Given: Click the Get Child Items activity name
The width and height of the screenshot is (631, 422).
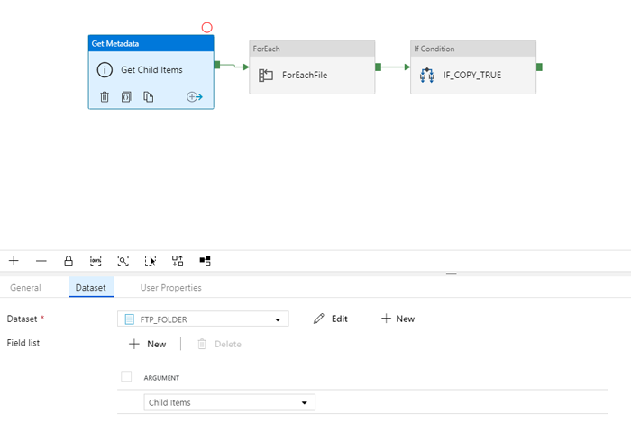Looking at the screenshot, I should 151,70.
